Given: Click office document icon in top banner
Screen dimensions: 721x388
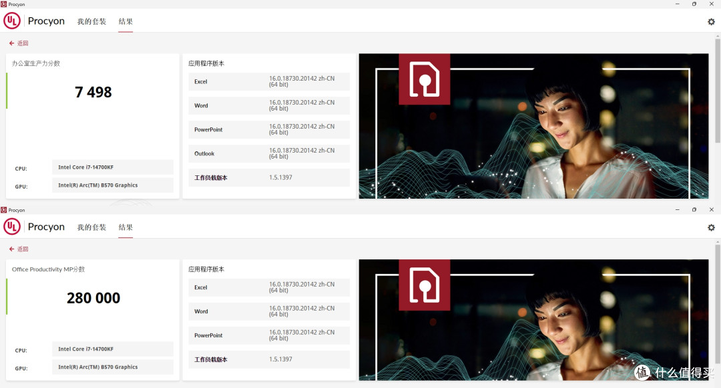Looking at the screenshot, I should [424, 79].
